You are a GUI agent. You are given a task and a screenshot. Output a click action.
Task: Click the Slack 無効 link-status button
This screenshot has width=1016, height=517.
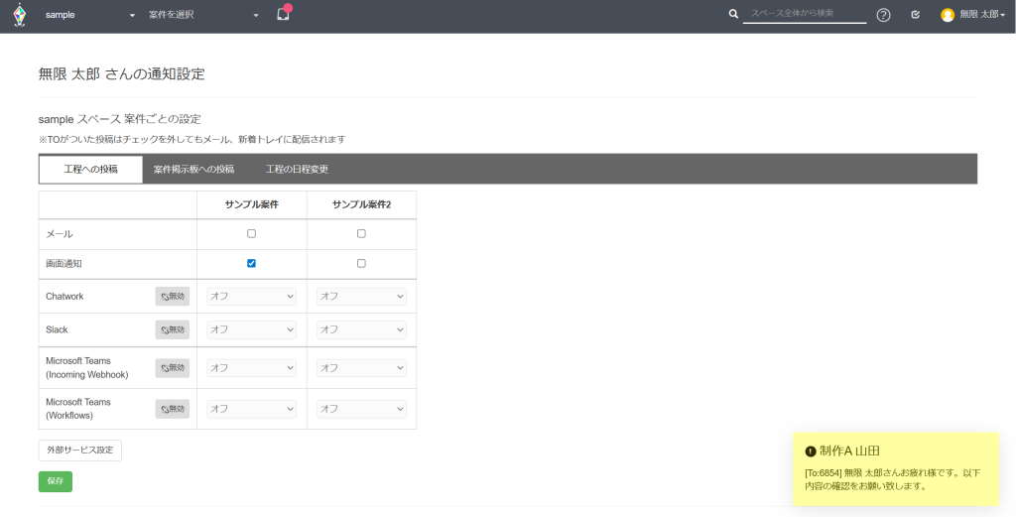pyautogui.click(x=172, y=329)
